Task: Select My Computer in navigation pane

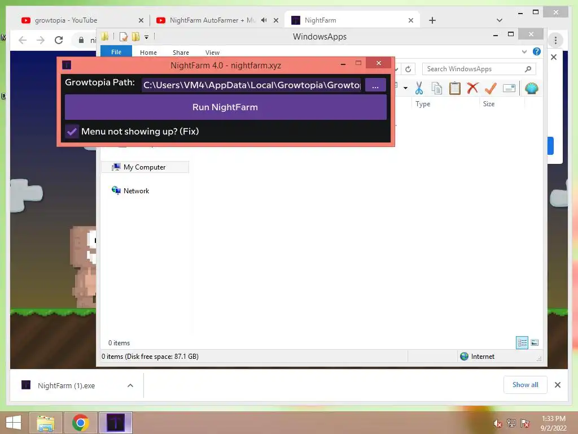Action: coord(145,167)
